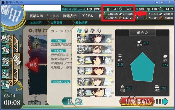Image resolution: width=175 pixels, height=110 pixels.
Task: Select the bottom 航 carrier ship card
Action: [x=94, y=93]
